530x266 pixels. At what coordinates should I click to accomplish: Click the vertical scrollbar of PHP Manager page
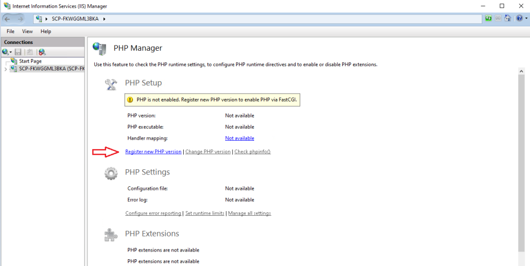(x=522, y=162)
